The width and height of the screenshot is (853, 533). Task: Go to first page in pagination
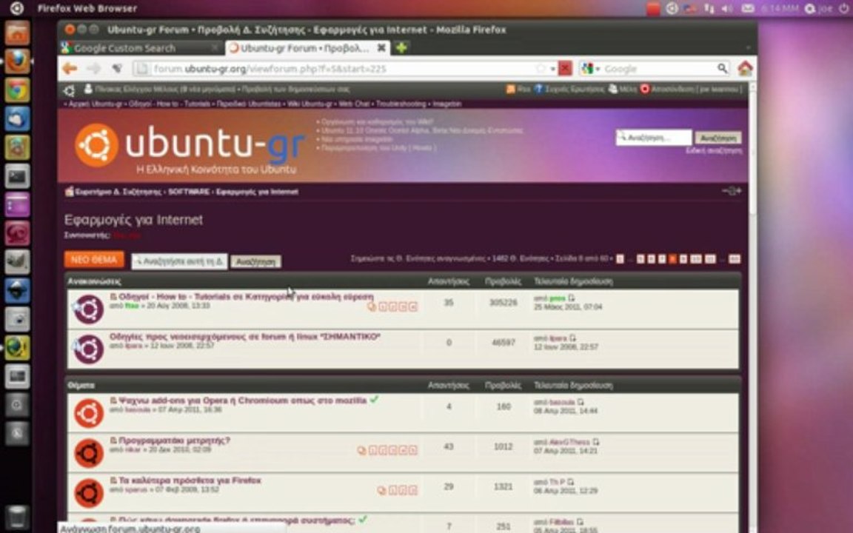(620, 259)
